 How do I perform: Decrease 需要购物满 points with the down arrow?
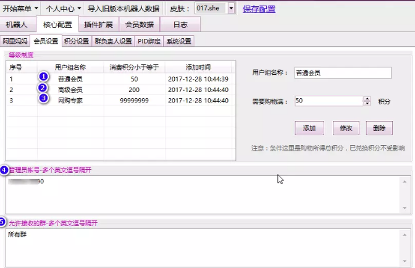(367, 103)
